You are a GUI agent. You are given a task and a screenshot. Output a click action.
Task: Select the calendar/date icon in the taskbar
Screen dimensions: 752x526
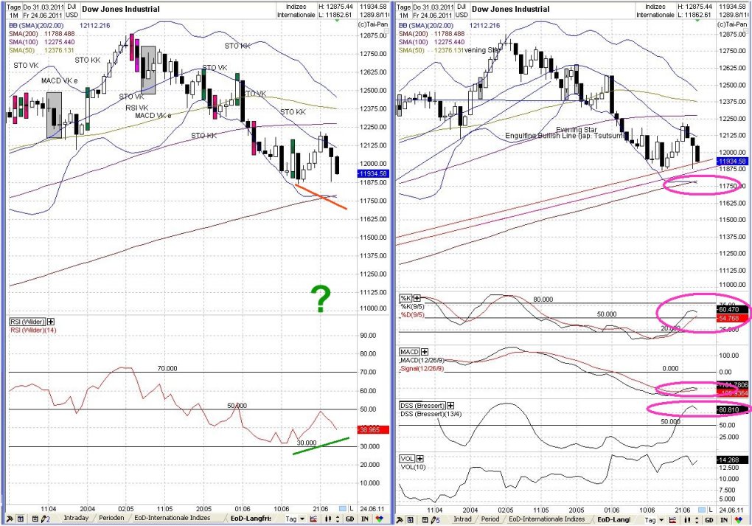(x=35, y=519)
